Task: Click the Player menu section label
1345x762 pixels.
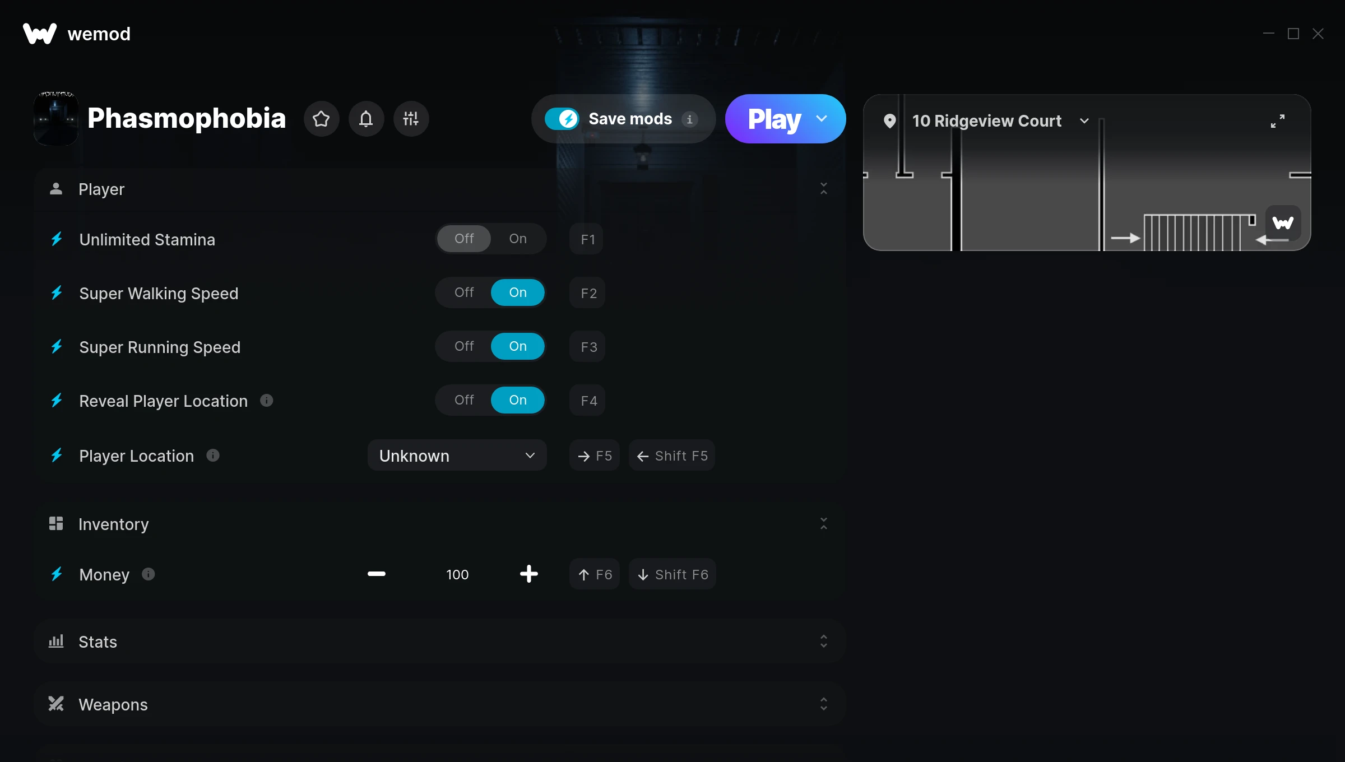Action: tap(101, 188)
